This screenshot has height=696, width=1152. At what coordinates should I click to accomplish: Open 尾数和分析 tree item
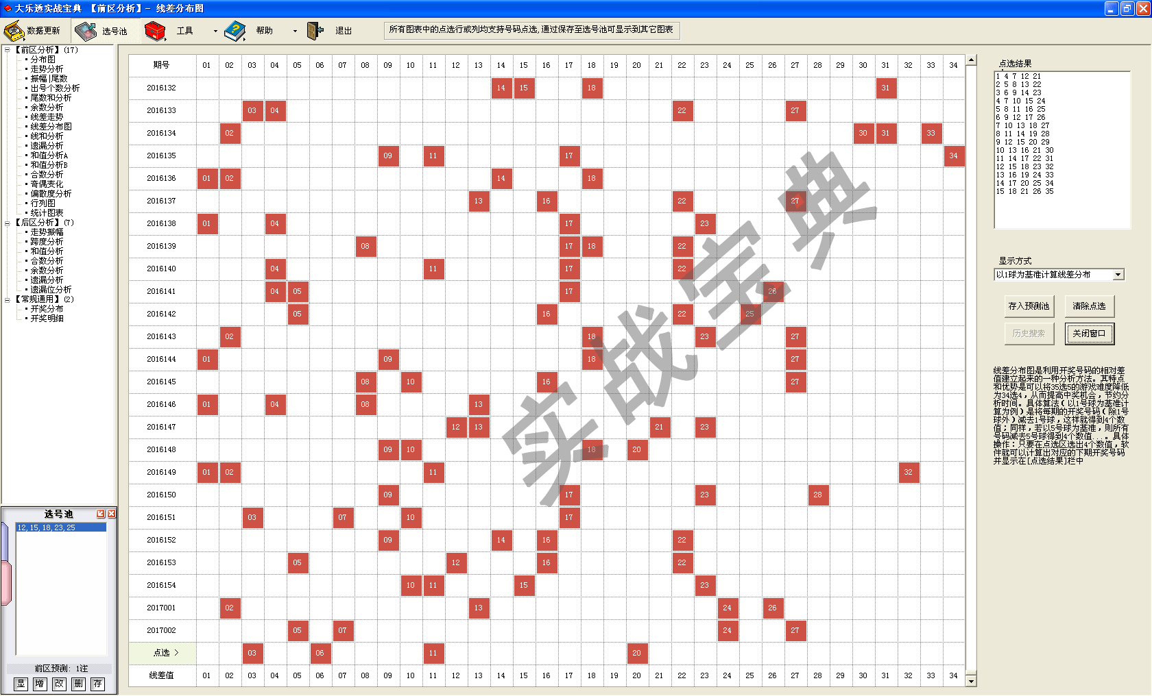51,98
